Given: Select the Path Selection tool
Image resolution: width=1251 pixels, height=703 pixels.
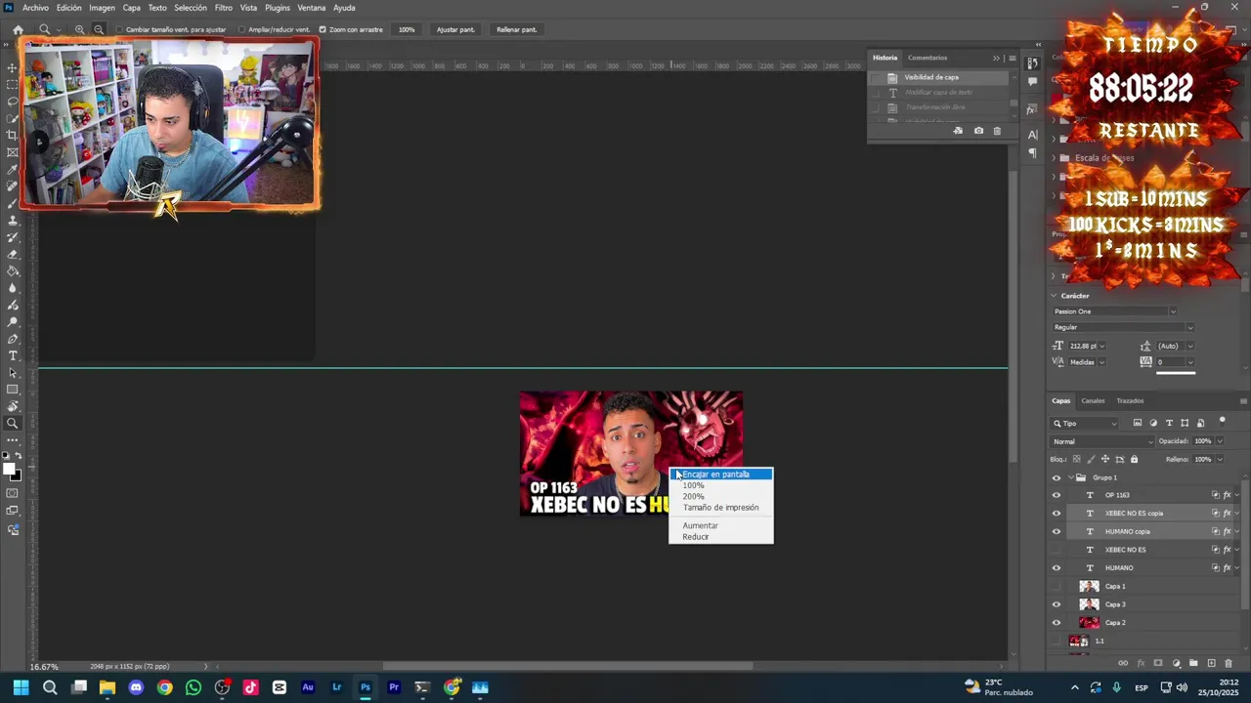Looking at the screenshot, I should 13,373.
